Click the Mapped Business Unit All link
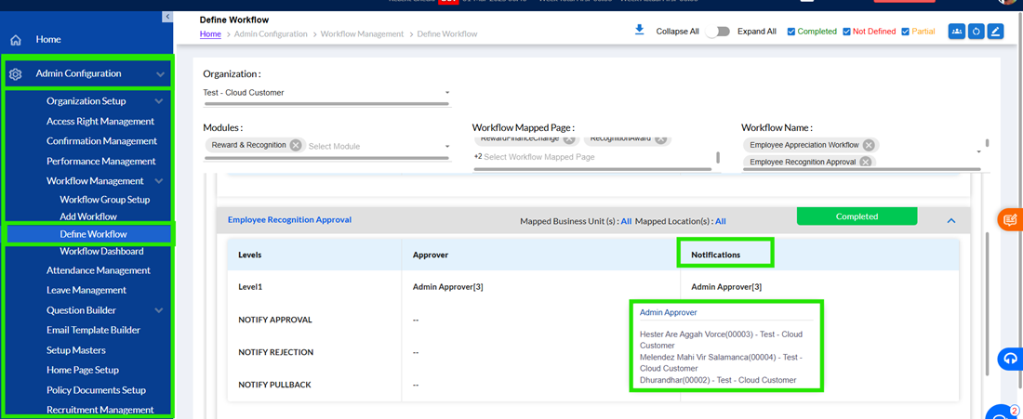This screenshot has height=419, width=1023. [626, 221]
